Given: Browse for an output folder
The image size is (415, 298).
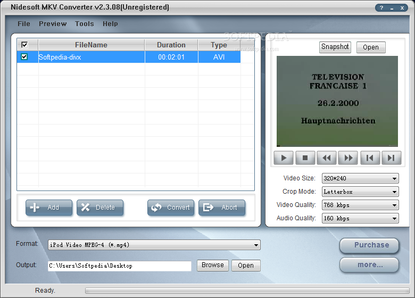Looking at the screenshot, I should pos(212,265).
